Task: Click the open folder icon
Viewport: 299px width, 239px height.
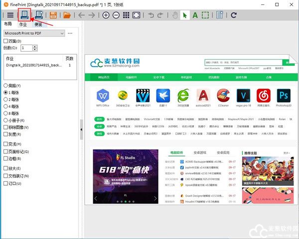Action: coord(66,15)
